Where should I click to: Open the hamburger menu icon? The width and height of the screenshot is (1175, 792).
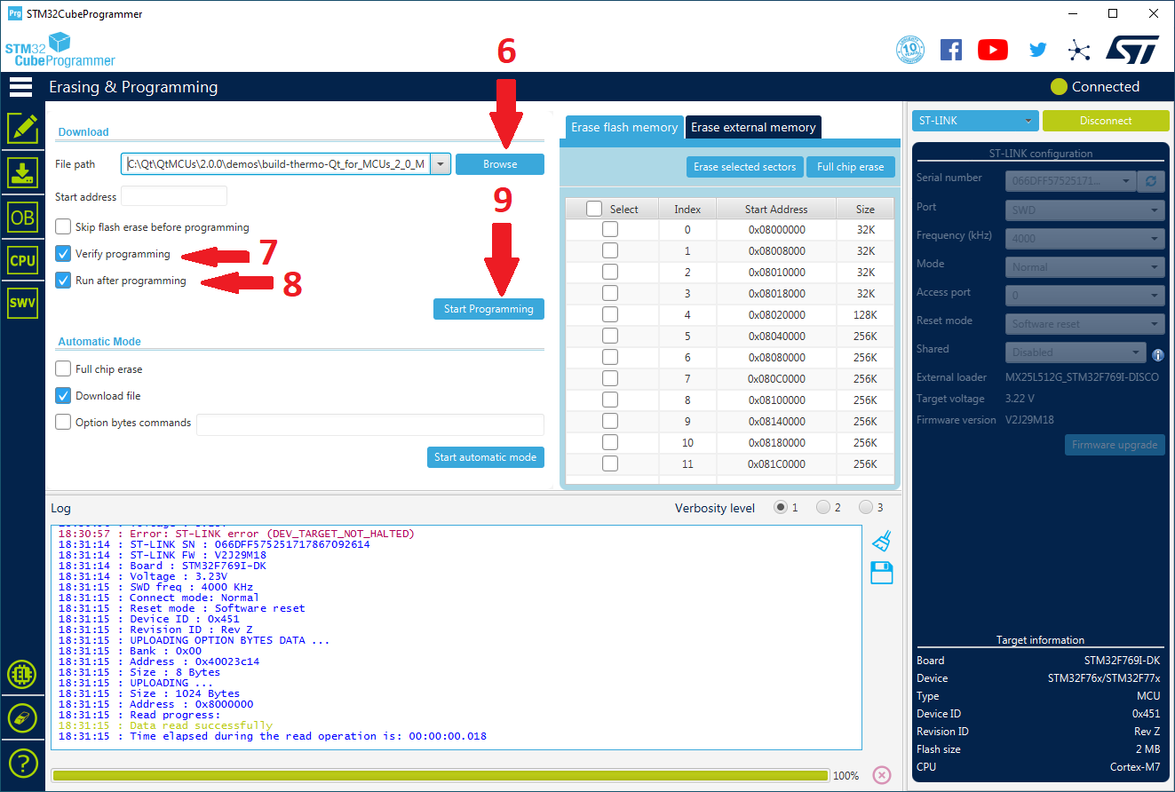tap(20, 87)
